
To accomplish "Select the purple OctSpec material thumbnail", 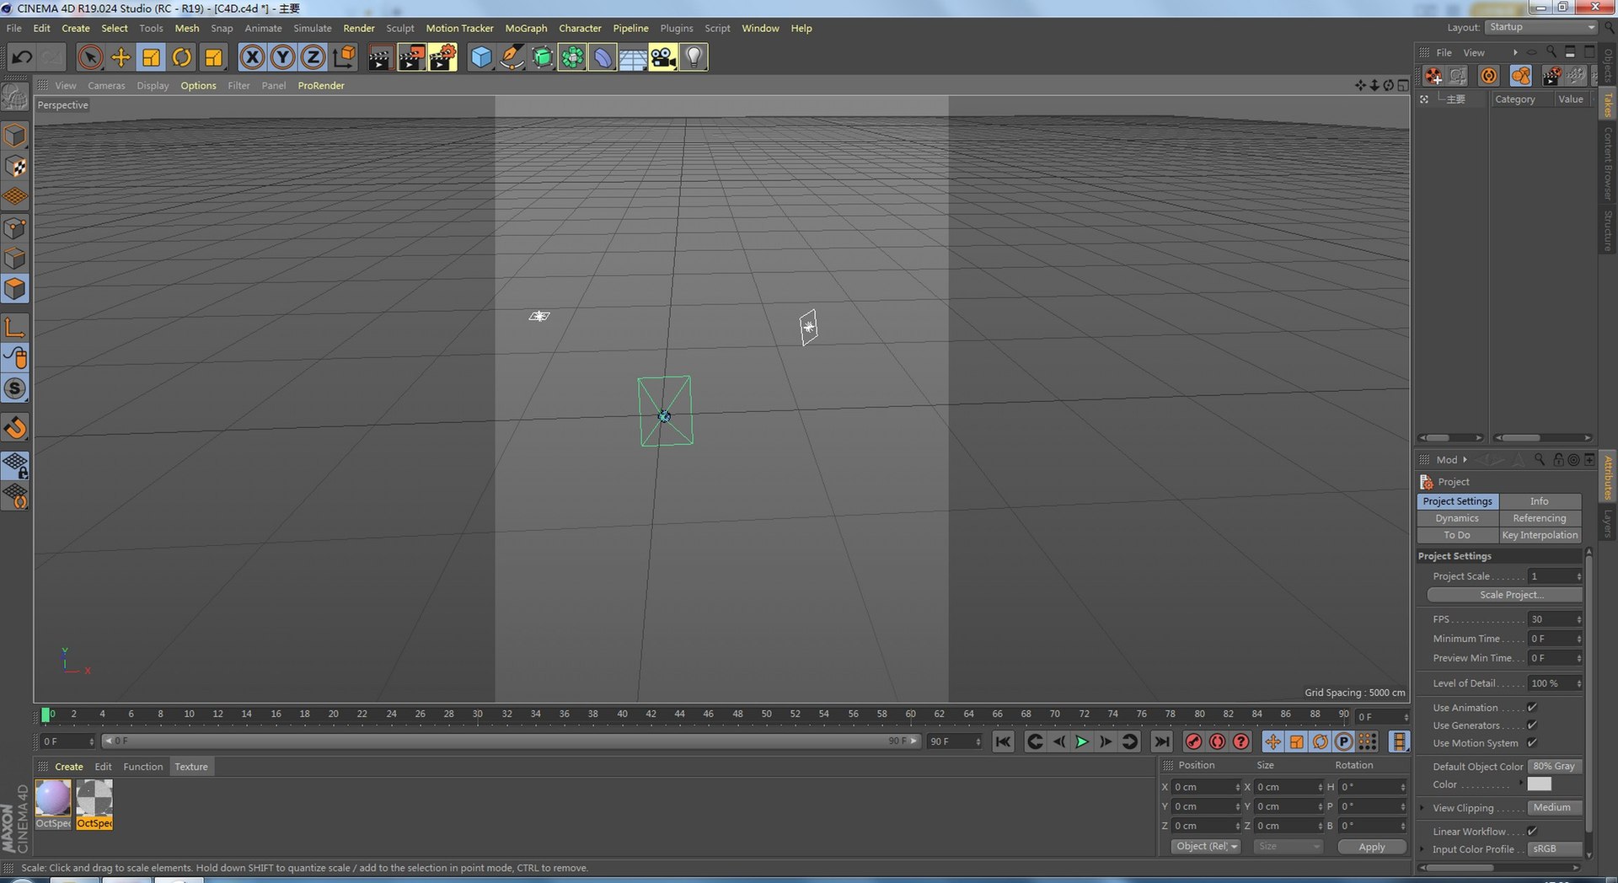I will 53,798.
